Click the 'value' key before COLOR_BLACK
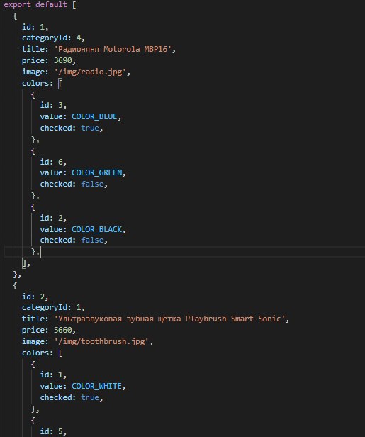This screenshot has width=365, height=437. [51, 229]
